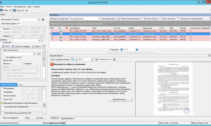The height and width of the screenshot is (126, 211).
Task: Toggle Исключая checkbox
Action: click(x=2, y=43)
